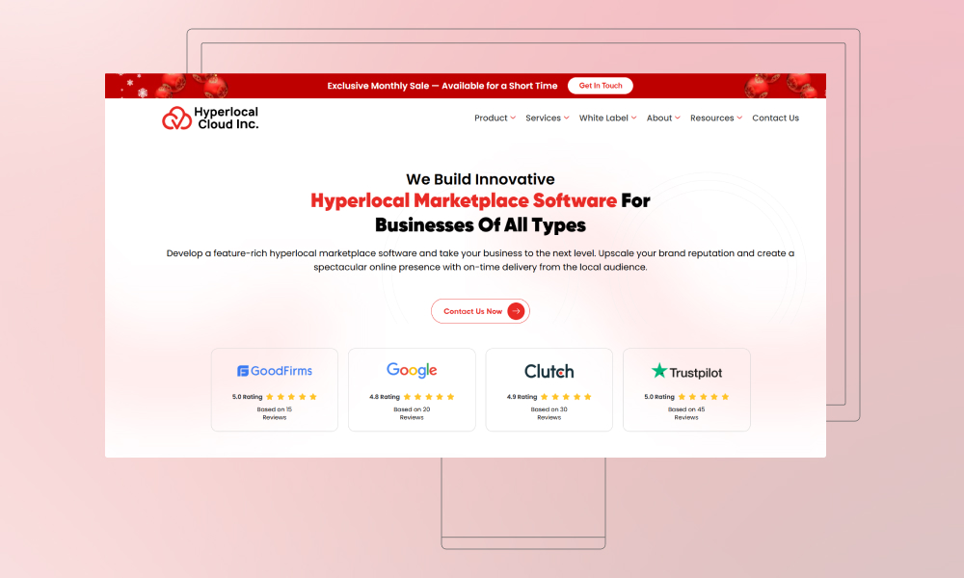Select Contact Us in the navigation menu
The width and height of the screenshot is (964, 578).
(775, 118)
